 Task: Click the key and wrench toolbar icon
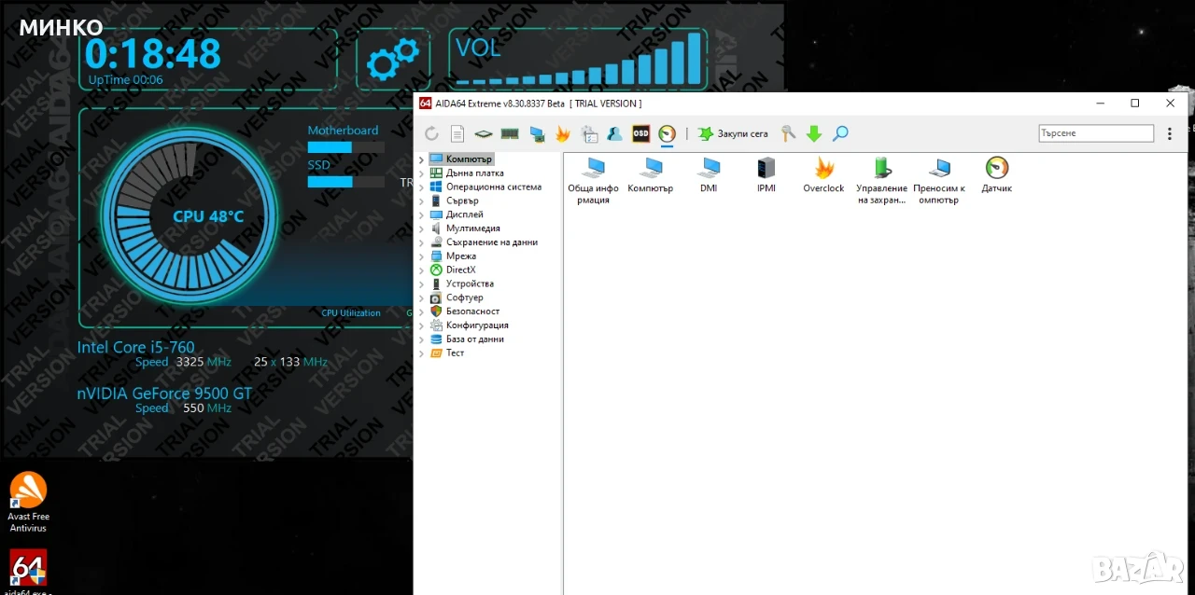789,134
